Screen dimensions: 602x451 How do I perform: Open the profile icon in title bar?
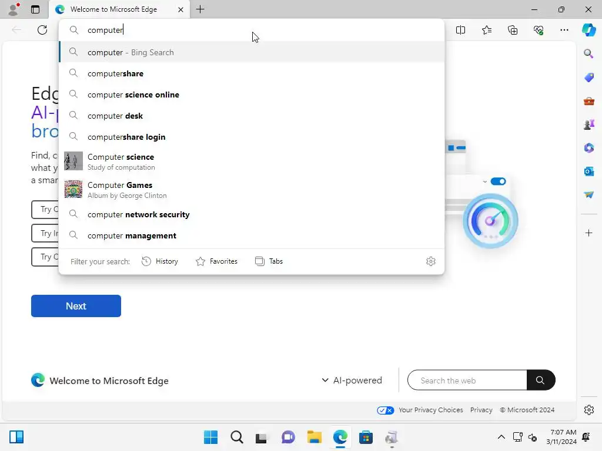(x=14, y=9)
